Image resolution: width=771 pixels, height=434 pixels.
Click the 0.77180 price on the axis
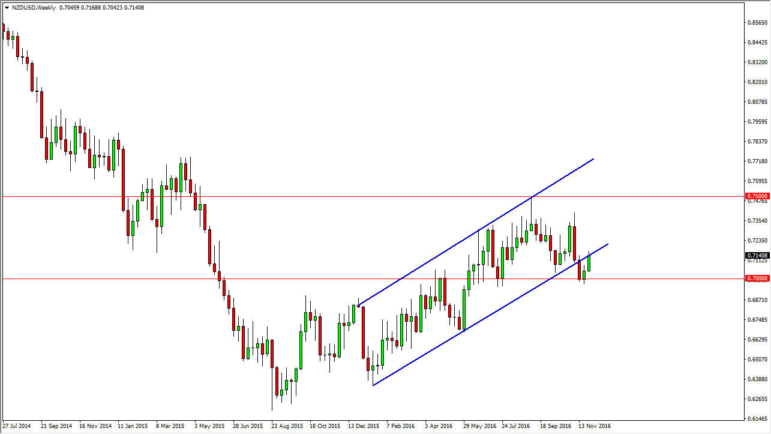point(757,161)
